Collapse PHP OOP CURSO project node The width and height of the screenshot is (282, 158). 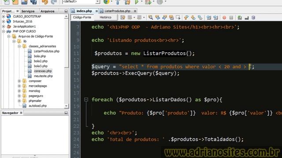pos(4,31)
